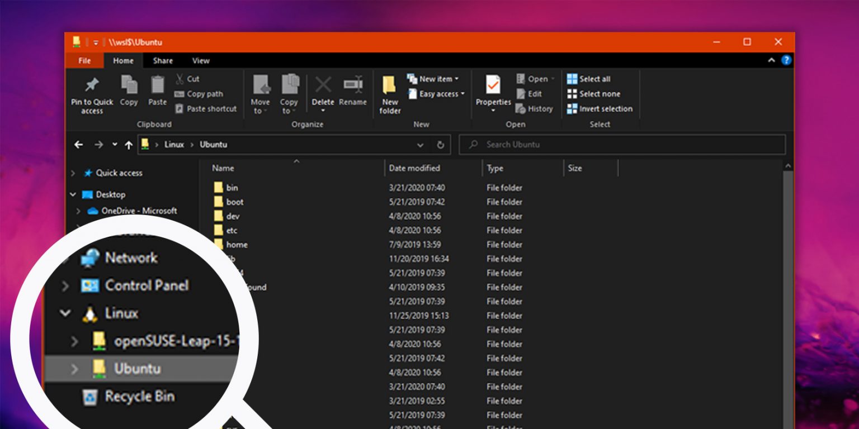Open the File menu
The image size is (859, 429).
coord(84,60)
